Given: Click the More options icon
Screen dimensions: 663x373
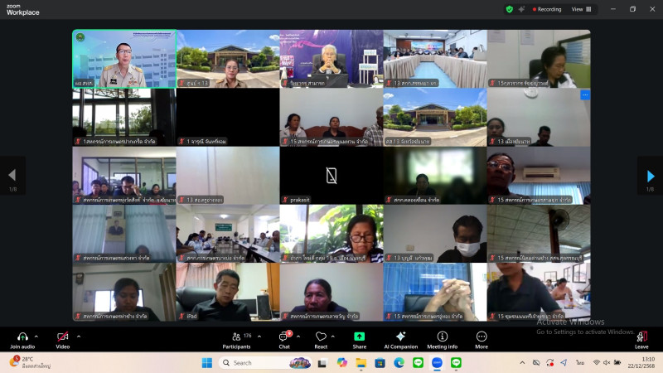Looking at the screenshot, I should (x=482, y=337).
